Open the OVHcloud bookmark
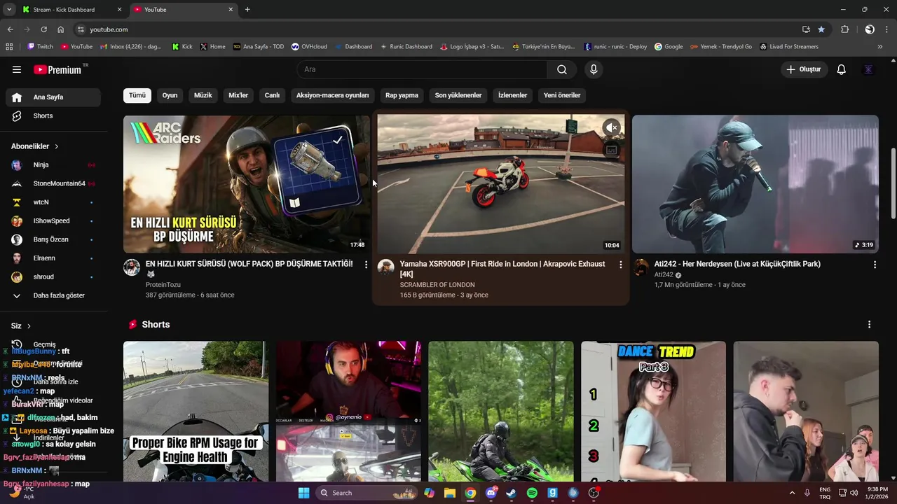This screenshot has width=897, height=504. pos(309,47)
